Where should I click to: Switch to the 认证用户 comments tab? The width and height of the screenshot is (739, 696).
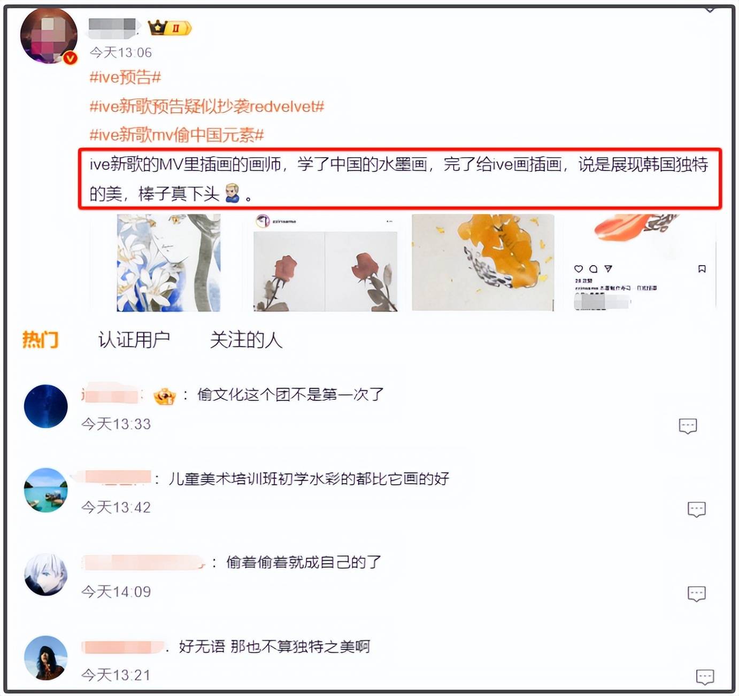coord(134,339)
